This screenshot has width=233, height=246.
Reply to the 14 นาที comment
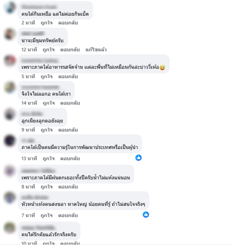[70, 103]
